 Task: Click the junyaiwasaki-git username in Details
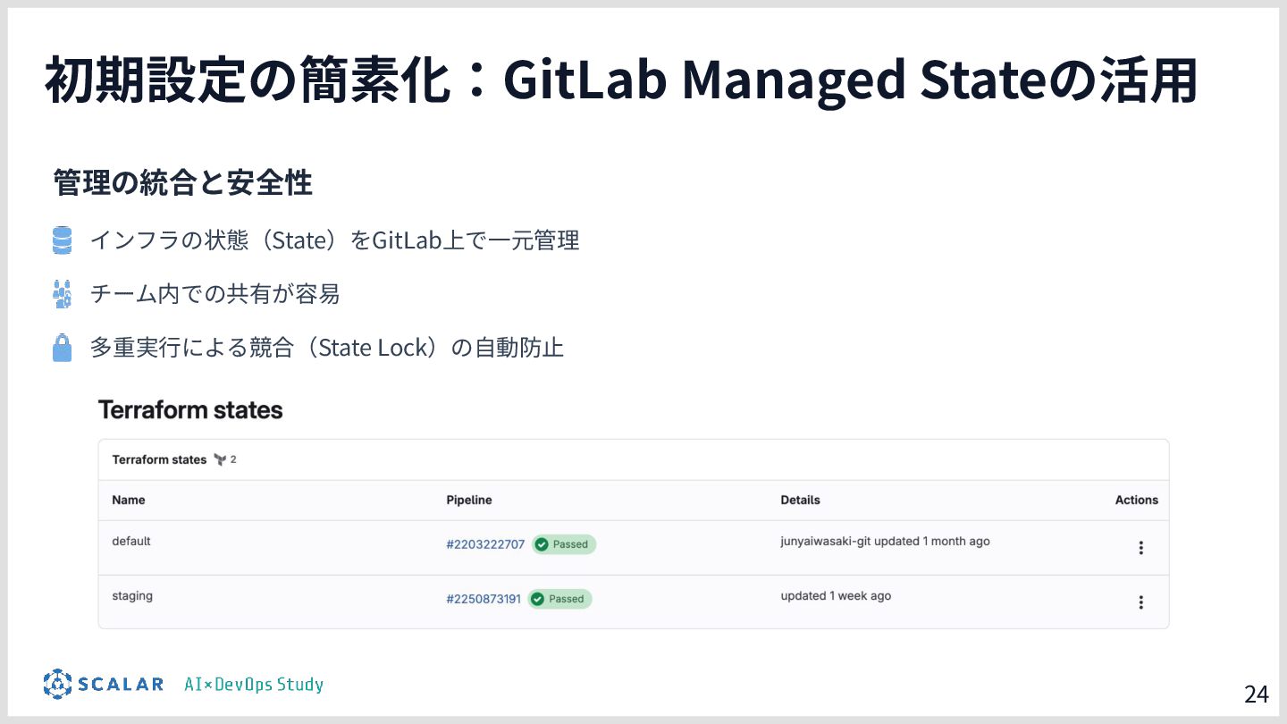[x=825, y=541]
